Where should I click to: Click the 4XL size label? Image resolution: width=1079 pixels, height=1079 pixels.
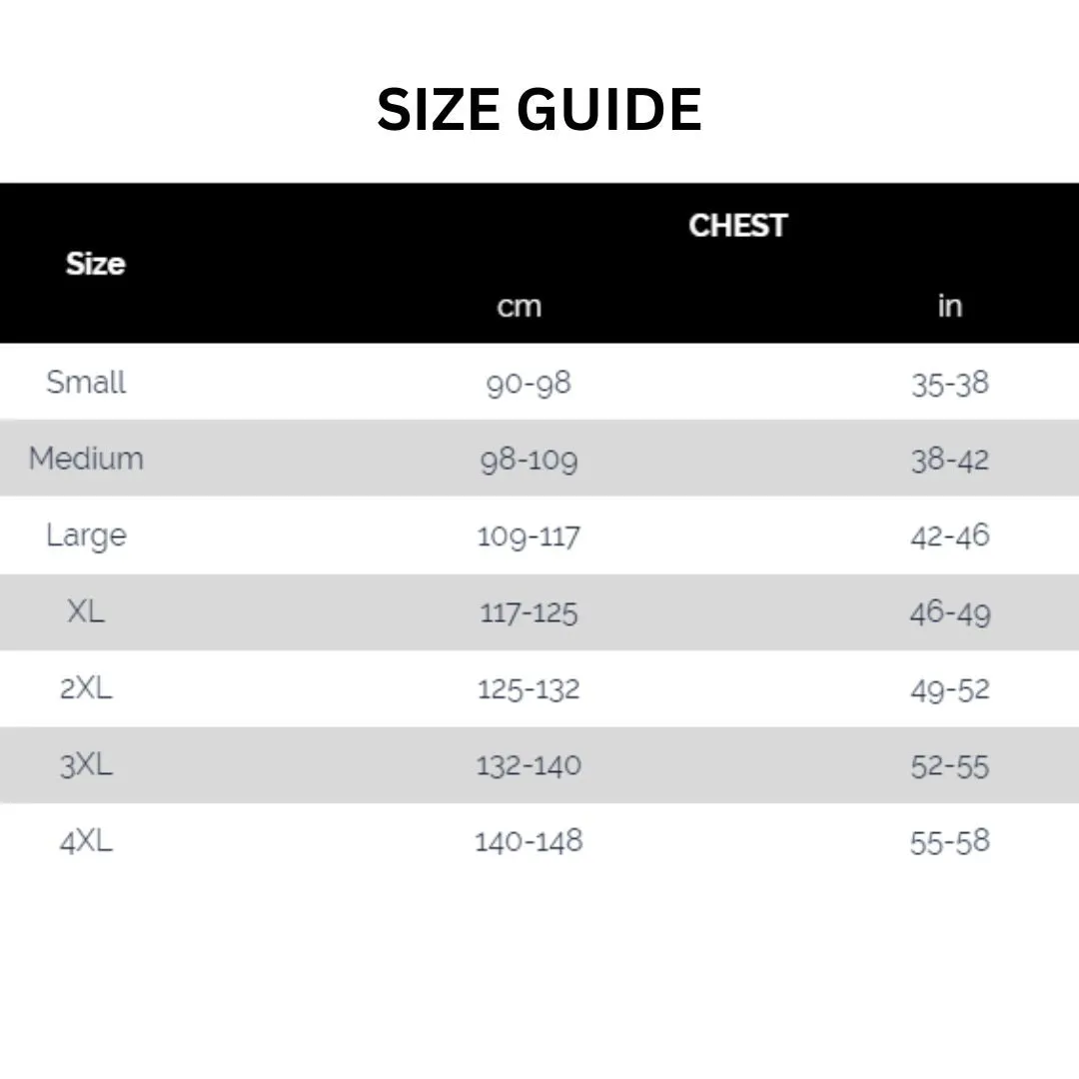pos(86,841)
